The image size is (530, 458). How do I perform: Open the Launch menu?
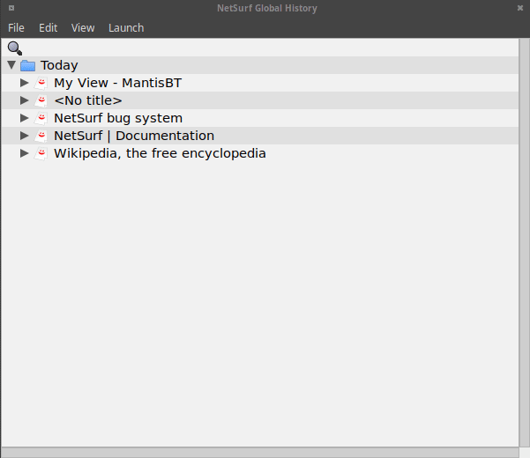click(126, 28)
